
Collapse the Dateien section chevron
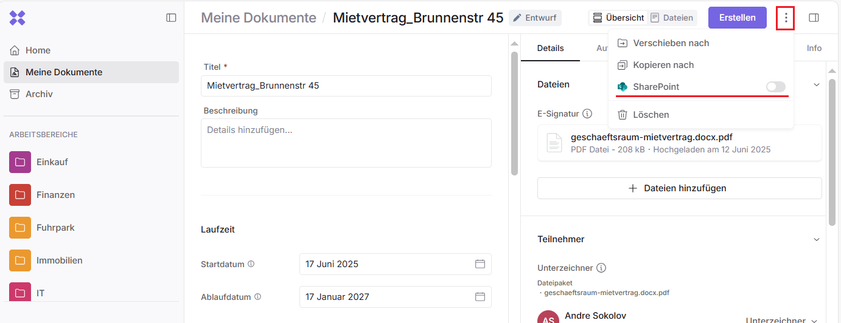[x=817, y=84]
